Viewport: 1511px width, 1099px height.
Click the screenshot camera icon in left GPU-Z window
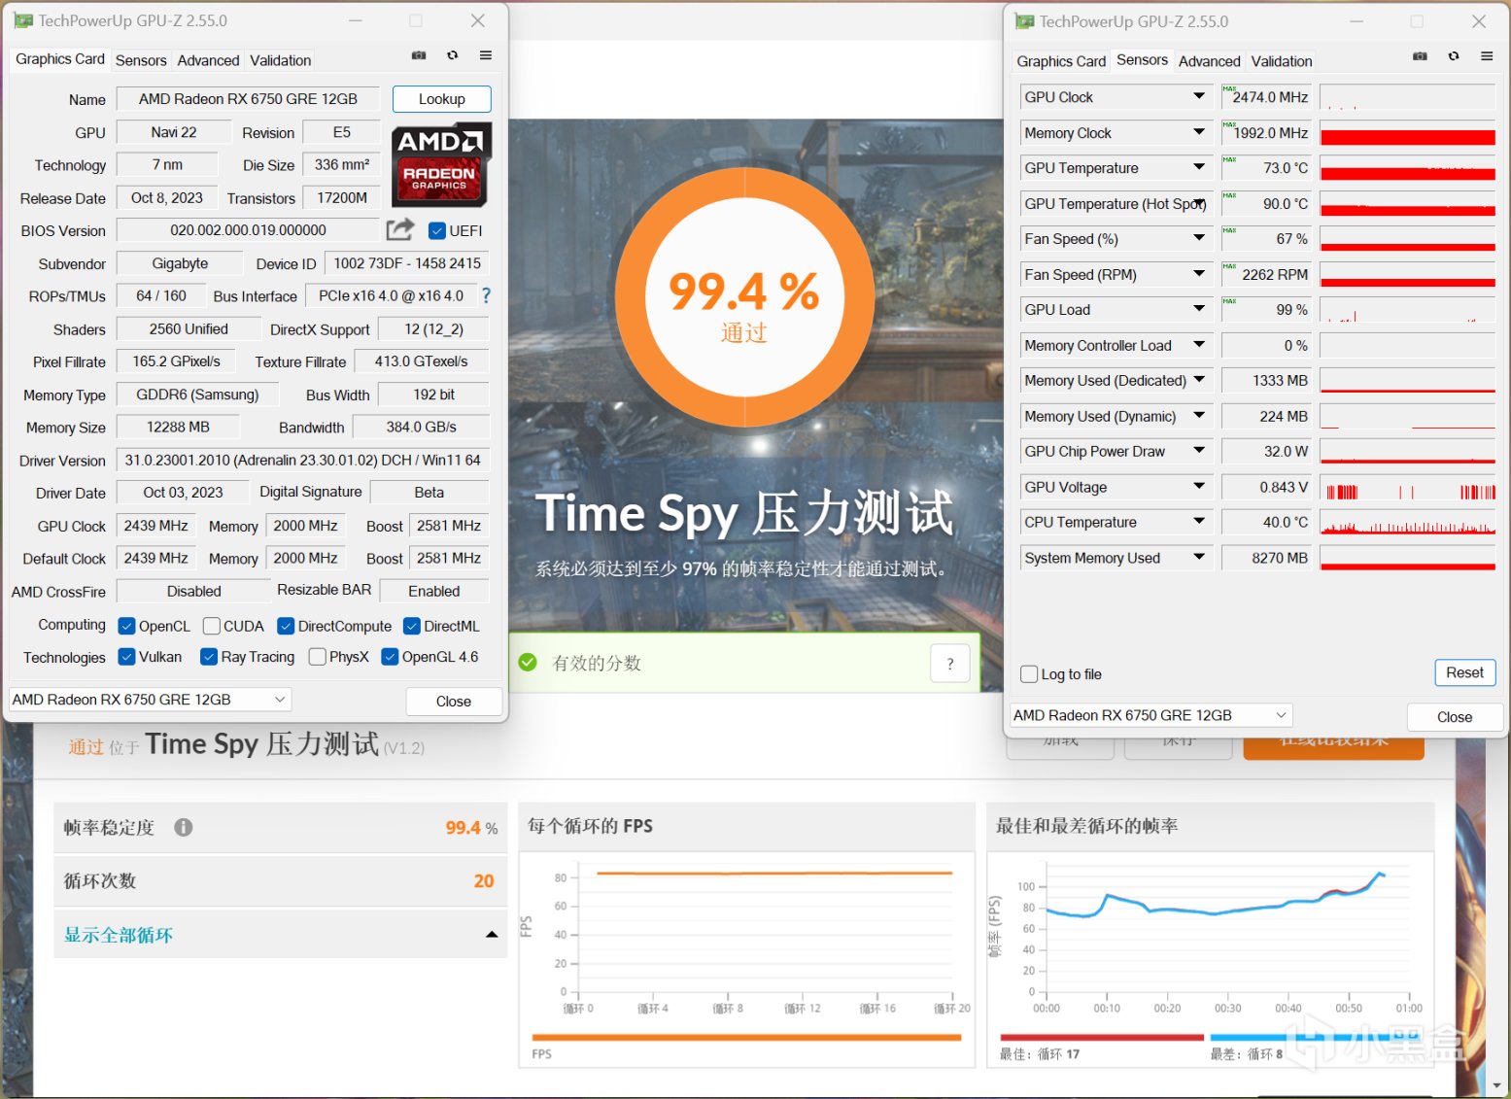point(419,55)
